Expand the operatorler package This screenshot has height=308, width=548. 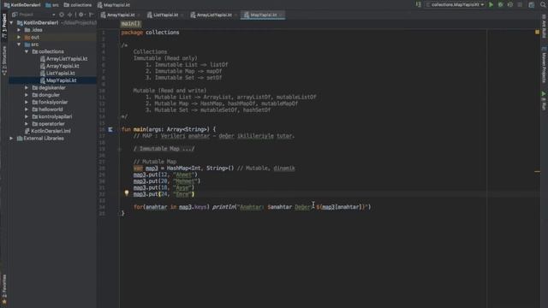pos(27,124)
